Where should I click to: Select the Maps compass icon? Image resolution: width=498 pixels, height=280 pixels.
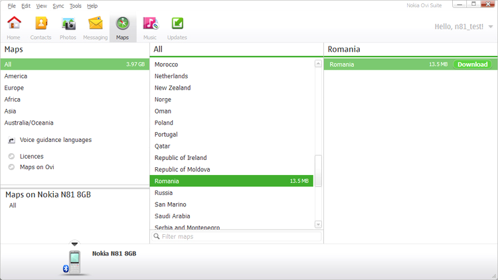click(123, 23)
